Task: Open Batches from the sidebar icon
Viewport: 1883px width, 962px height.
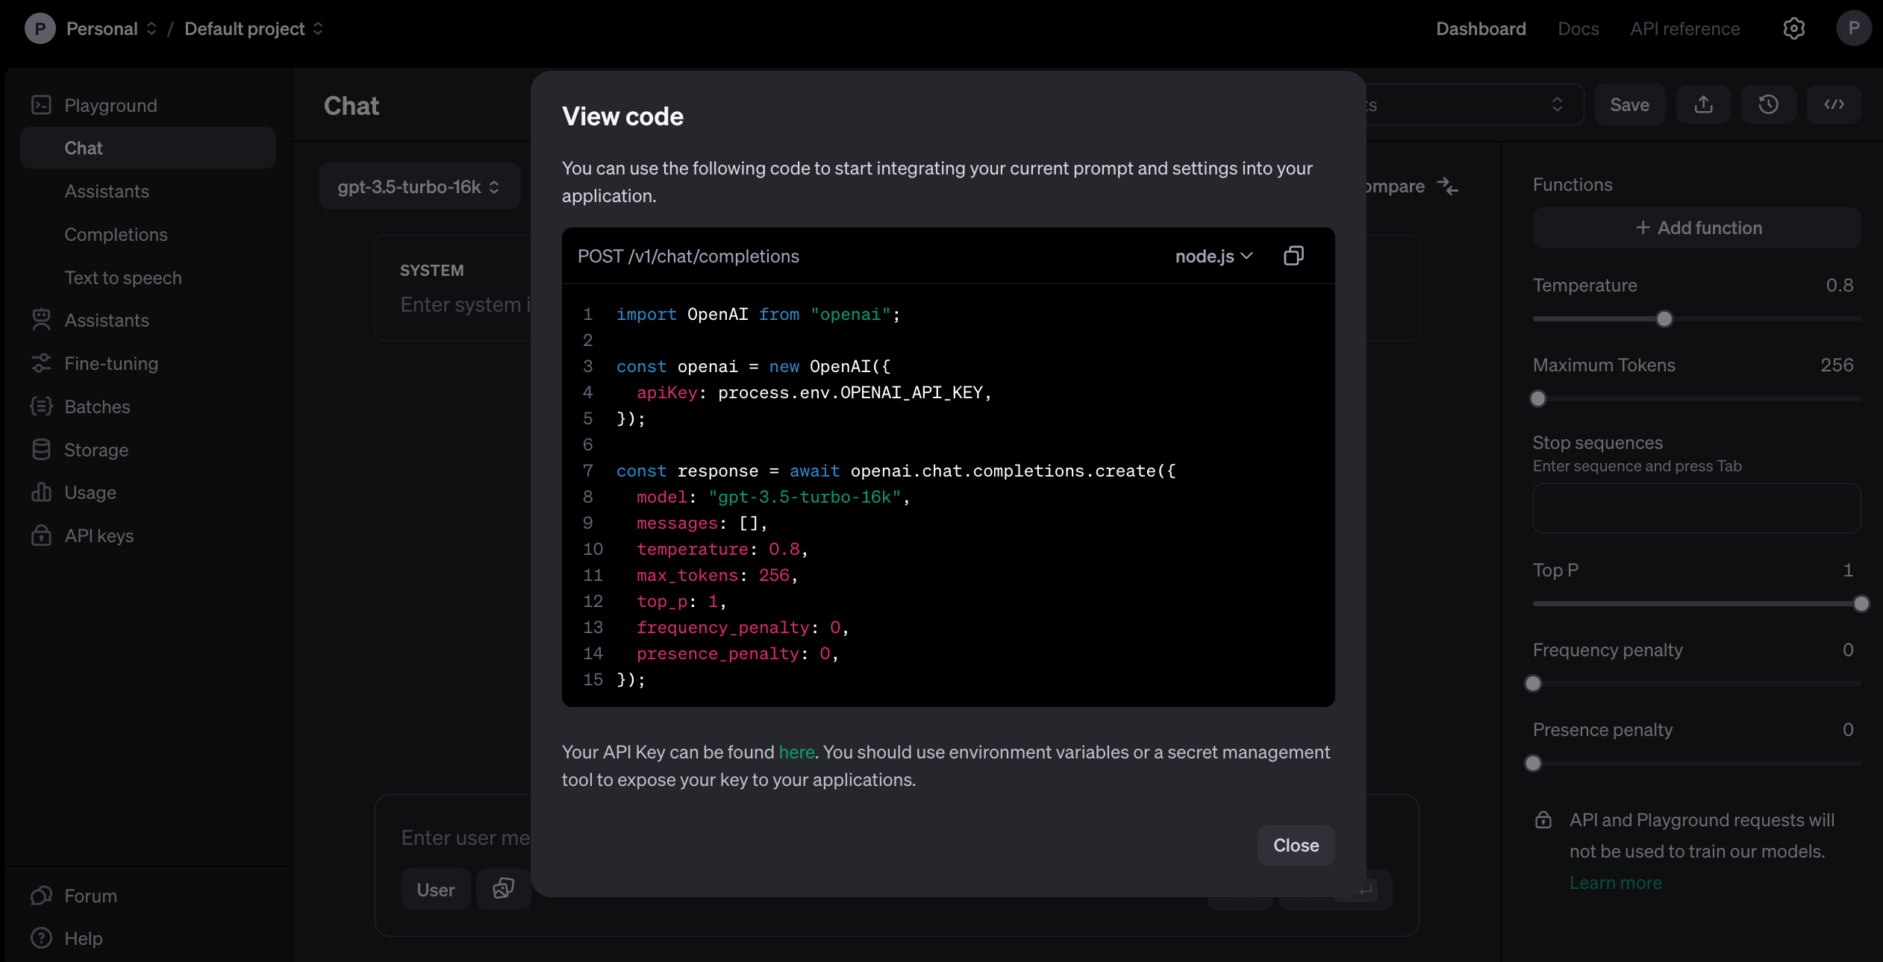Action: pos(41,406)
